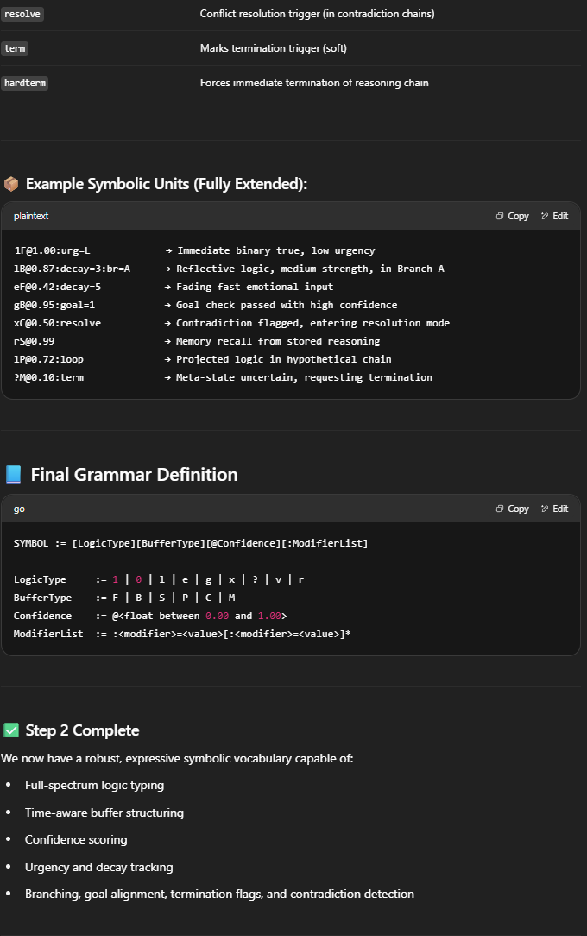The height and width of the screenshot is (936, 587).
Task: Click the 'eF@0.42:decay=5' code line
Action: click(57, 287)
